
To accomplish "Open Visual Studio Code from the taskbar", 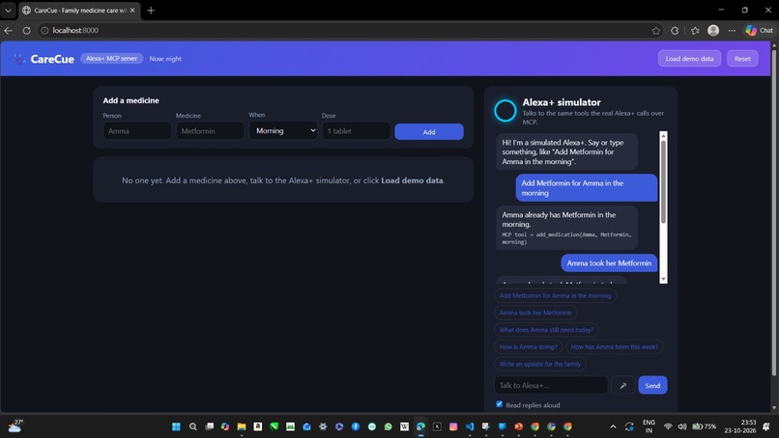I will (470, 426).
